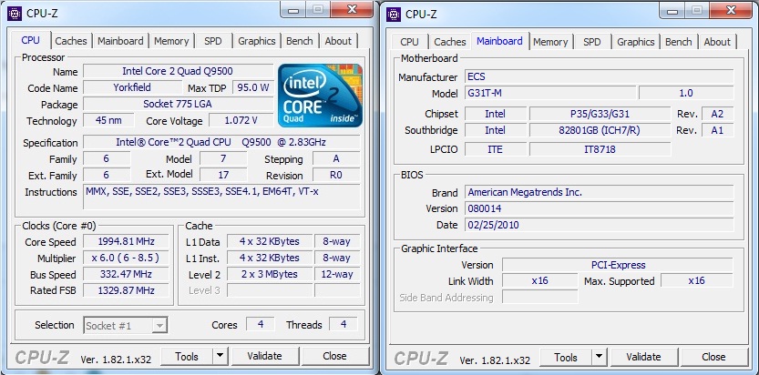Viewport: 759px width, 375px height.
Task: Click the core speed value 1994.81 MHz
Action: coord(126,241)
